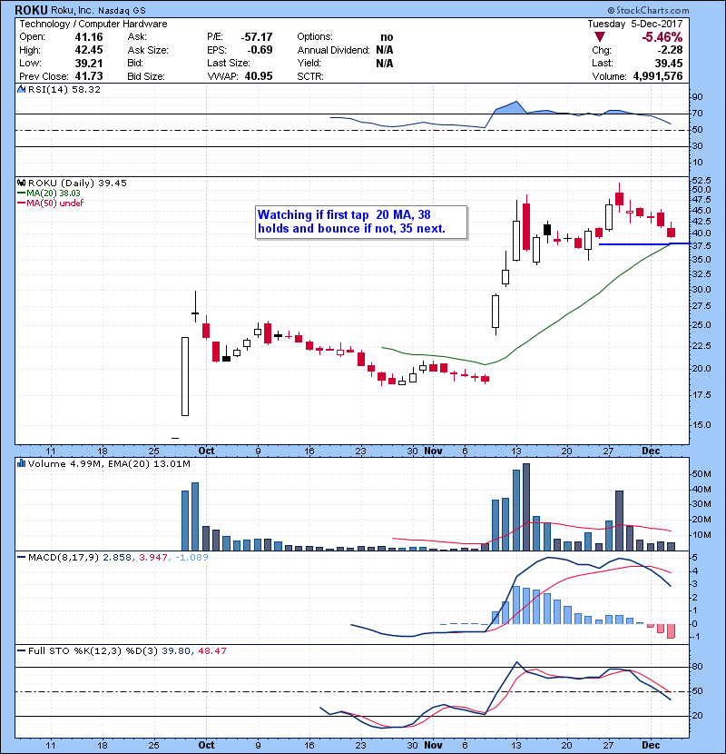The width and height of the screenshot is (726, 754).
Task: Click the MACD value 2.858
Action: (117, 558)
